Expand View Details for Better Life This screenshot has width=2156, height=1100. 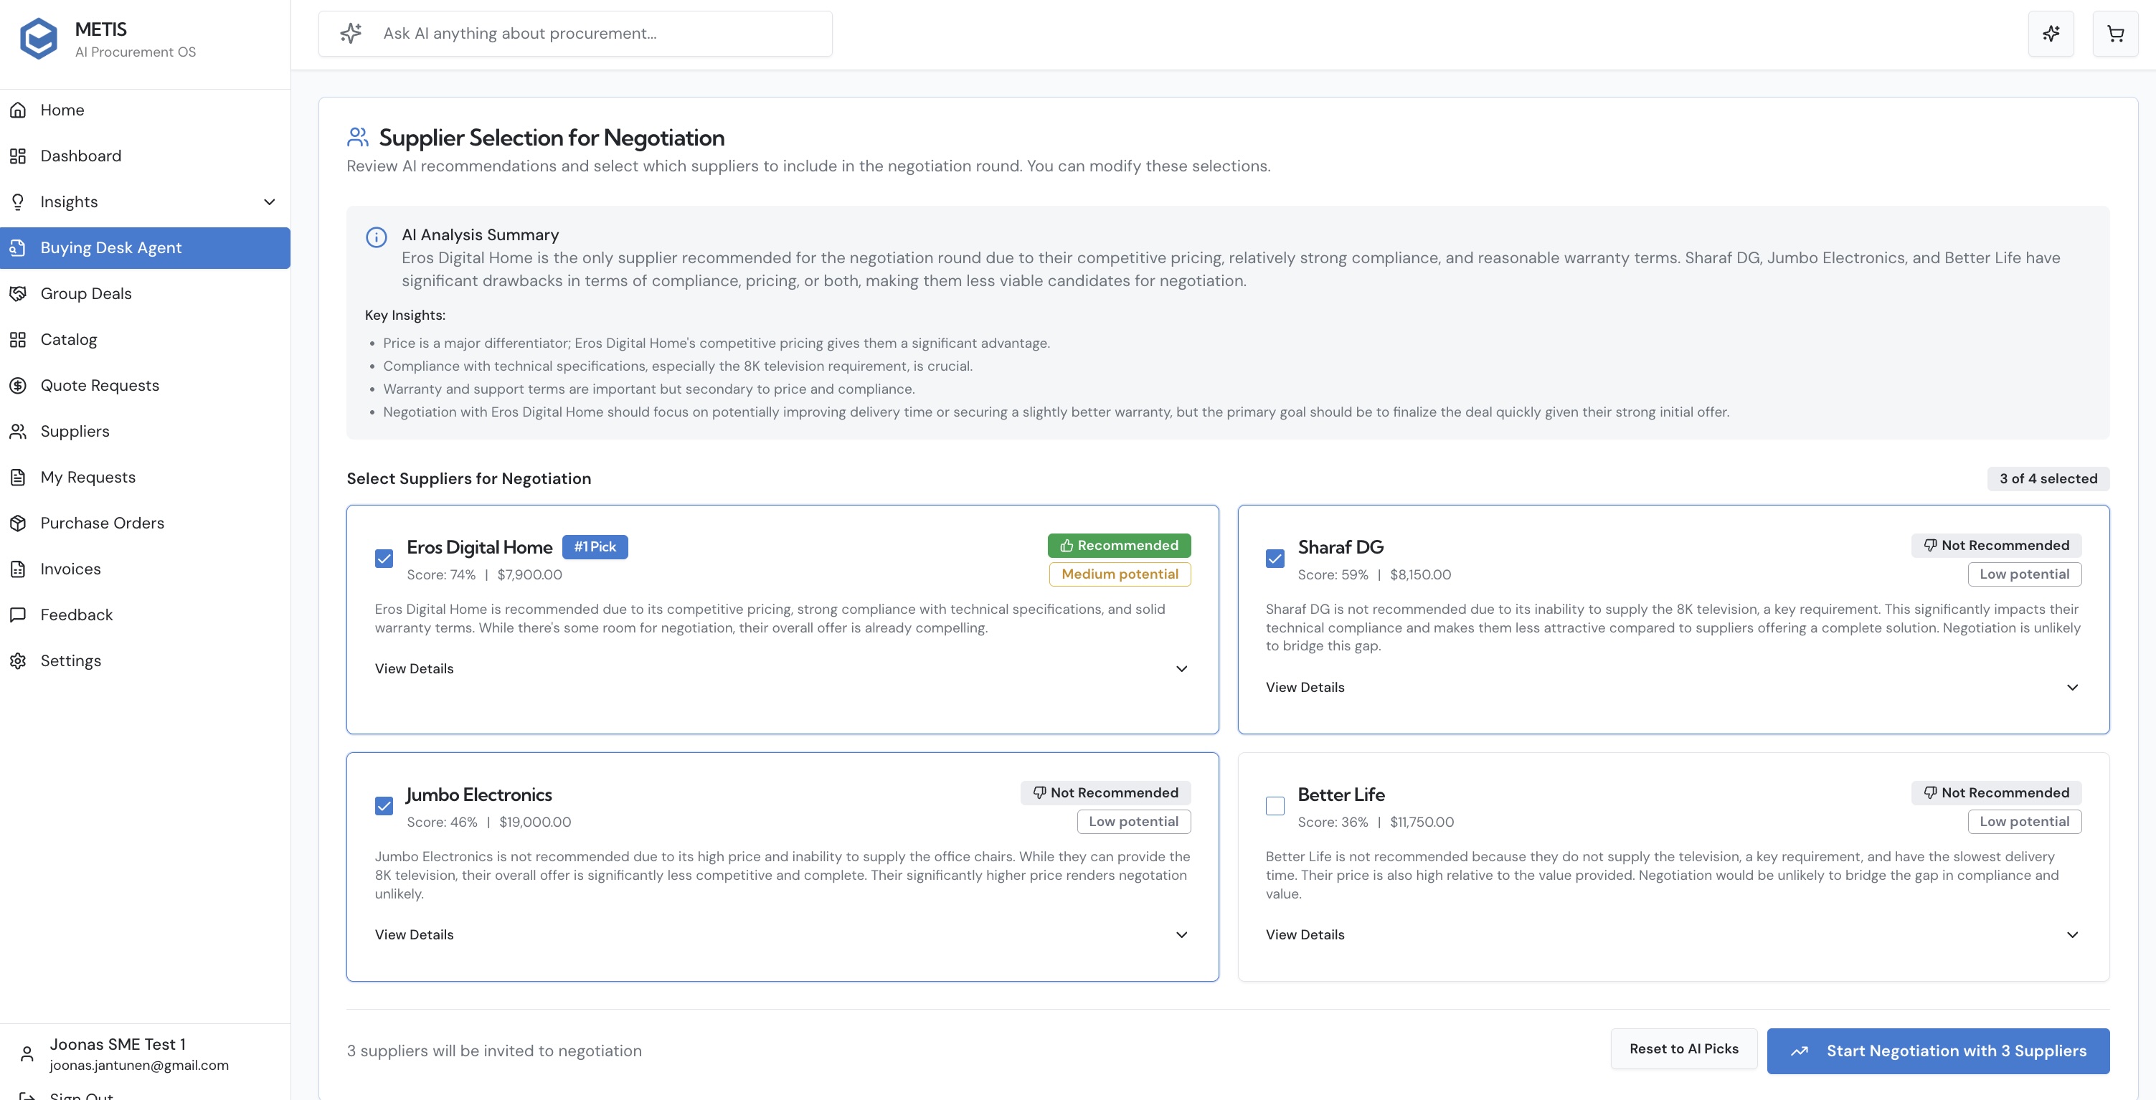[1673, 934]
